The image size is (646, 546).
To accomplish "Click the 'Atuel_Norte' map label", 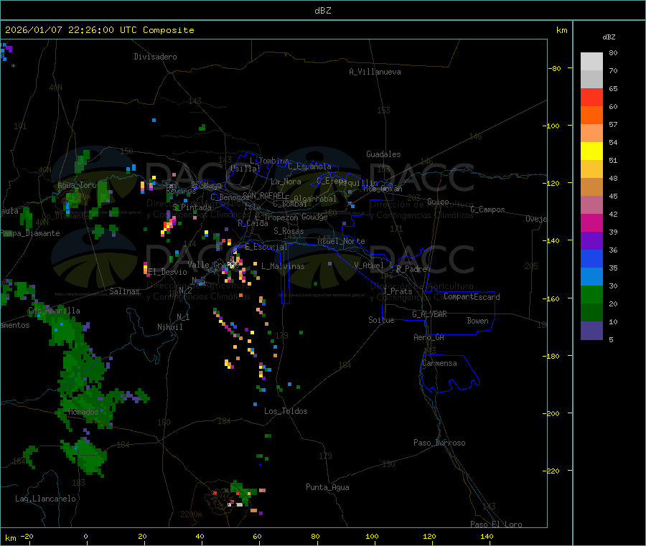I will tap(341, 241).
